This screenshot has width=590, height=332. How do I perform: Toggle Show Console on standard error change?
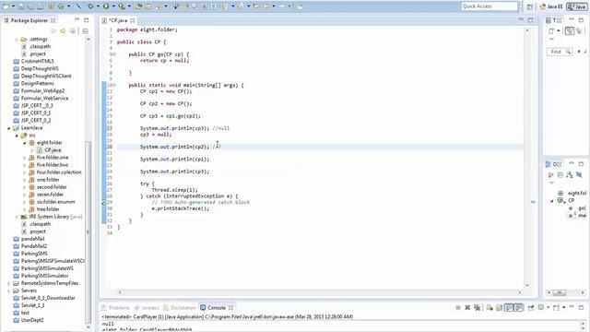tap(519, 307)
